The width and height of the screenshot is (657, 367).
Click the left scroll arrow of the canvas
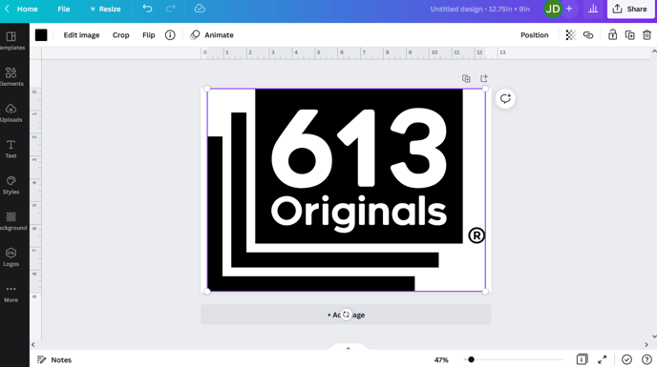point(33,345)
